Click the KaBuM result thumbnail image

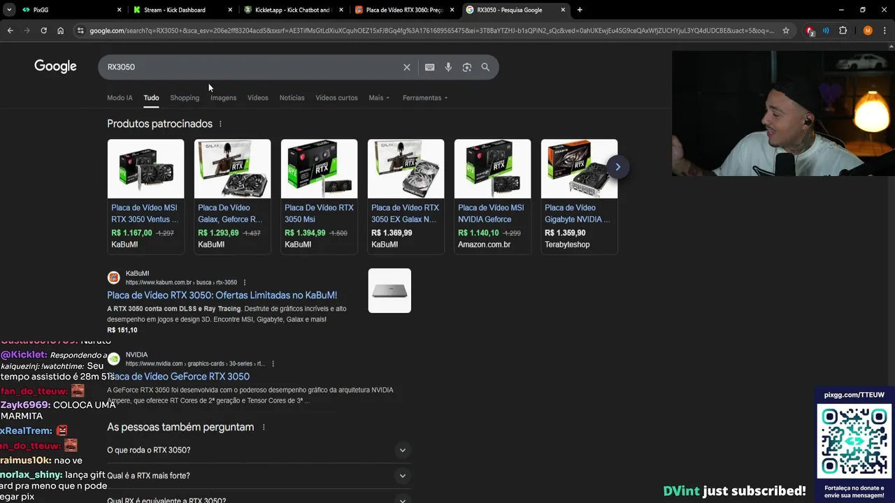tap(389, 291)
